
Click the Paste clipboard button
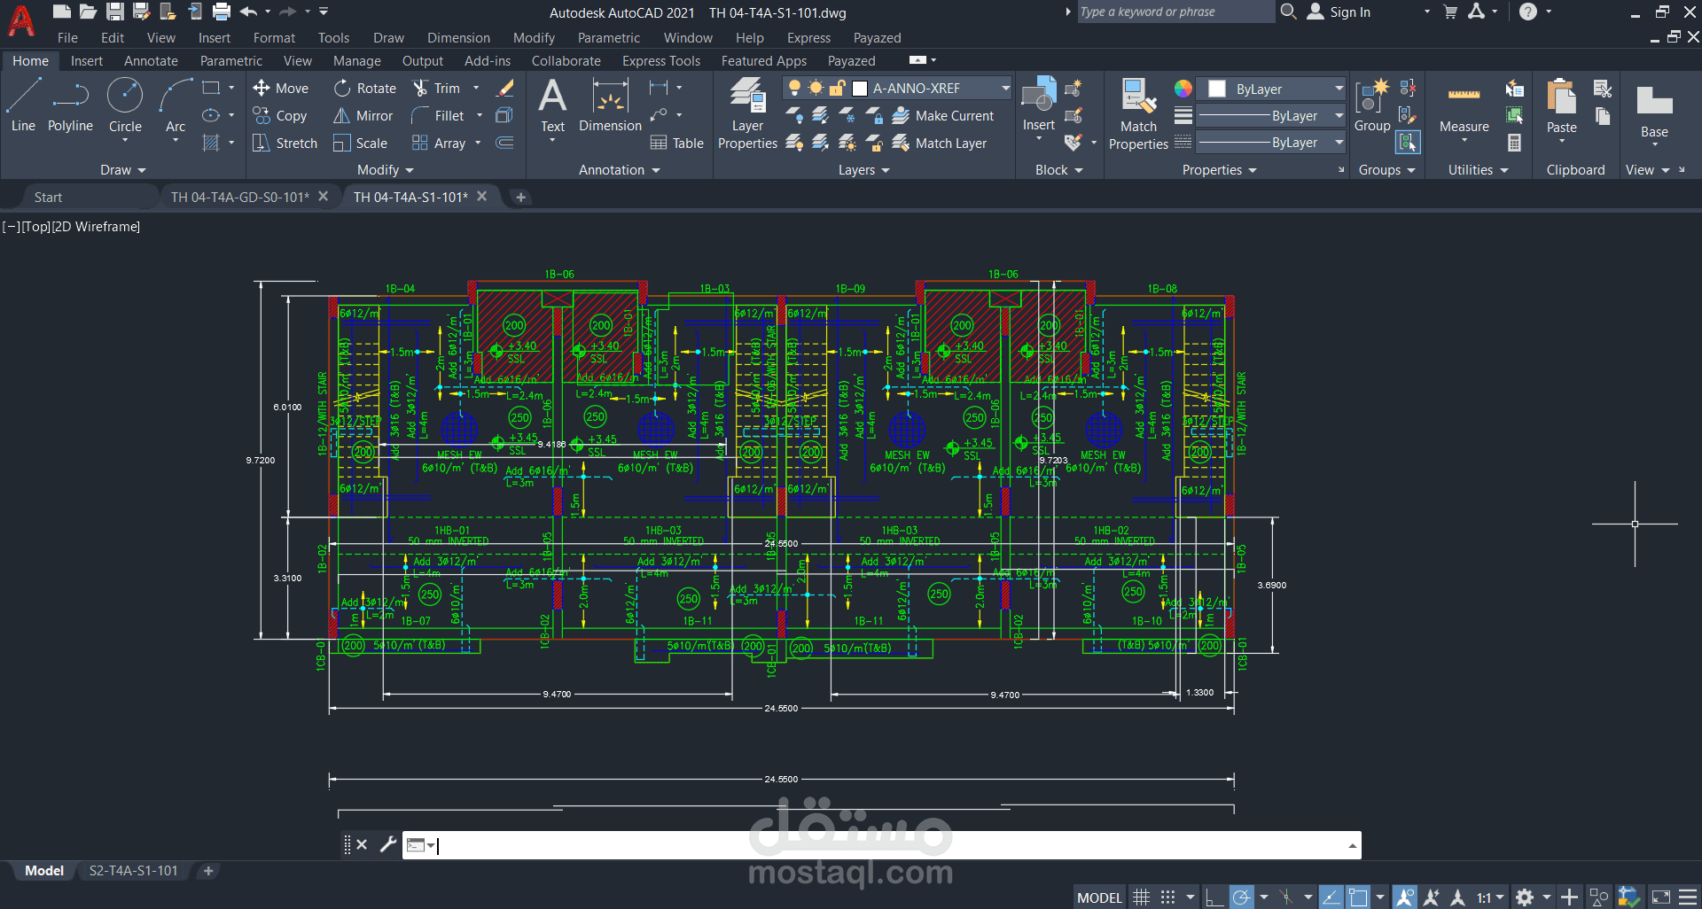(1561, 106)
